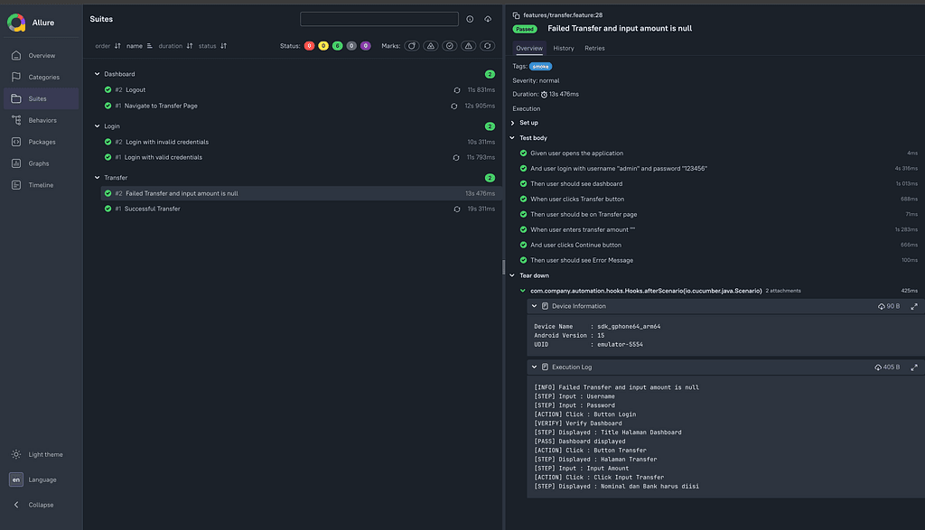925x530 pixels.
Task: Sort suites by status
Action: pyautogui.click(x=212, y=46)
